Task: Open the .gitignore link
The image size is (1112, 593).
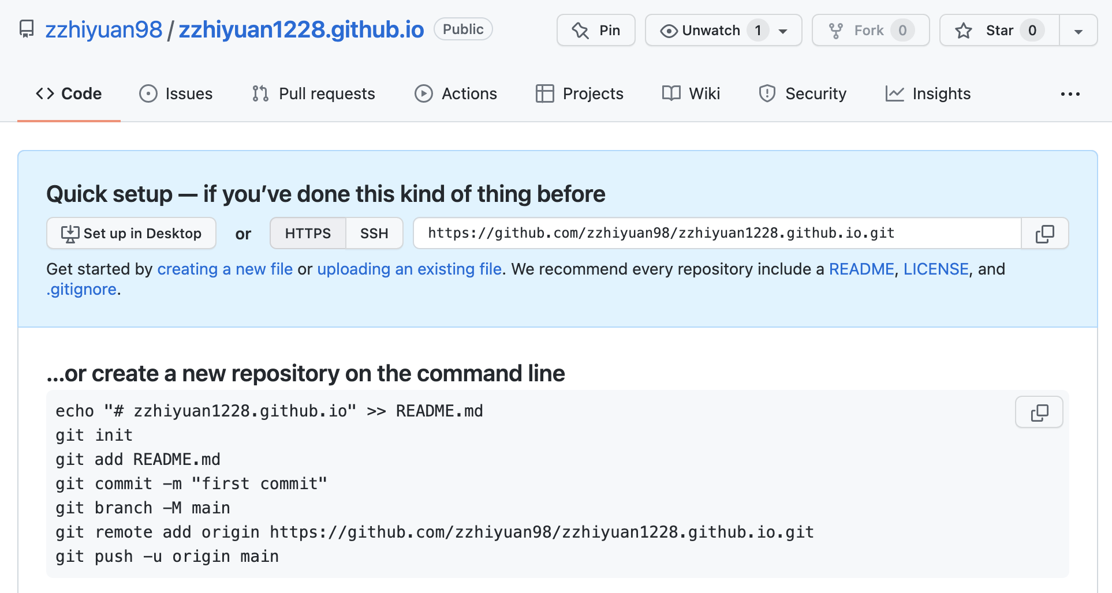Action: (x=81, y=289)
